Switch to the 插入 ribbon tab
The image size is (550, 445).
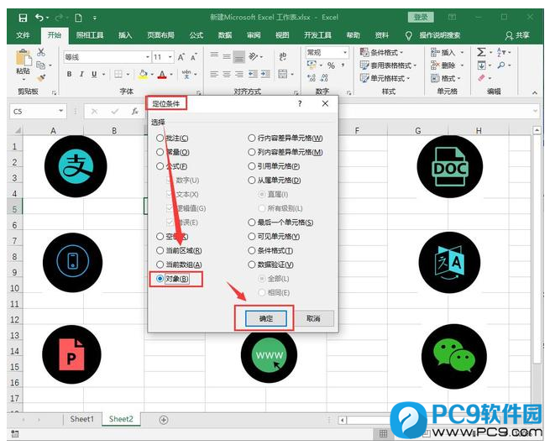click(x=125, y=35)
